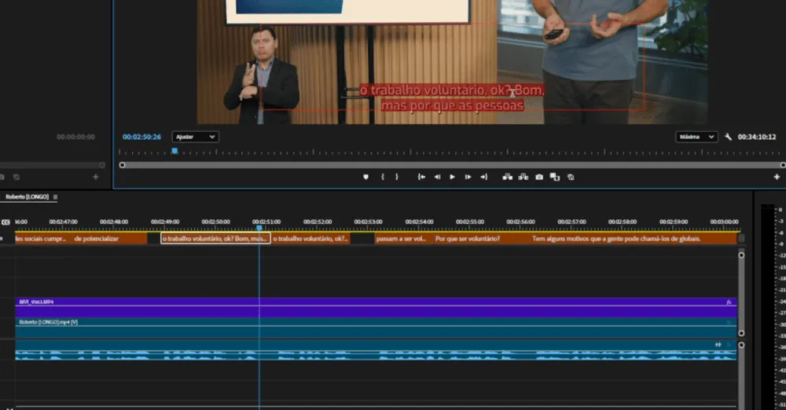The width and height of the screenshot is (786, 410).
Task: Export frame with camera icon
Action: pos(539,177)
